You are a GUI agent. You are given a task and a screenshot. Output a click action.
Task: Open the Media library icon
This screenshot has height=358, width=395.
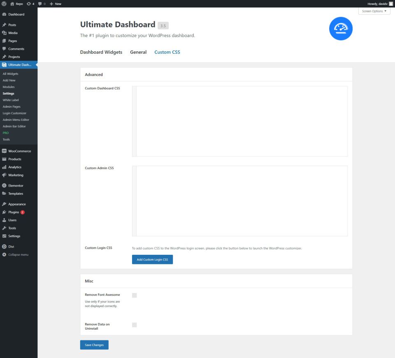pyautogui.click(x=5, y=32)
